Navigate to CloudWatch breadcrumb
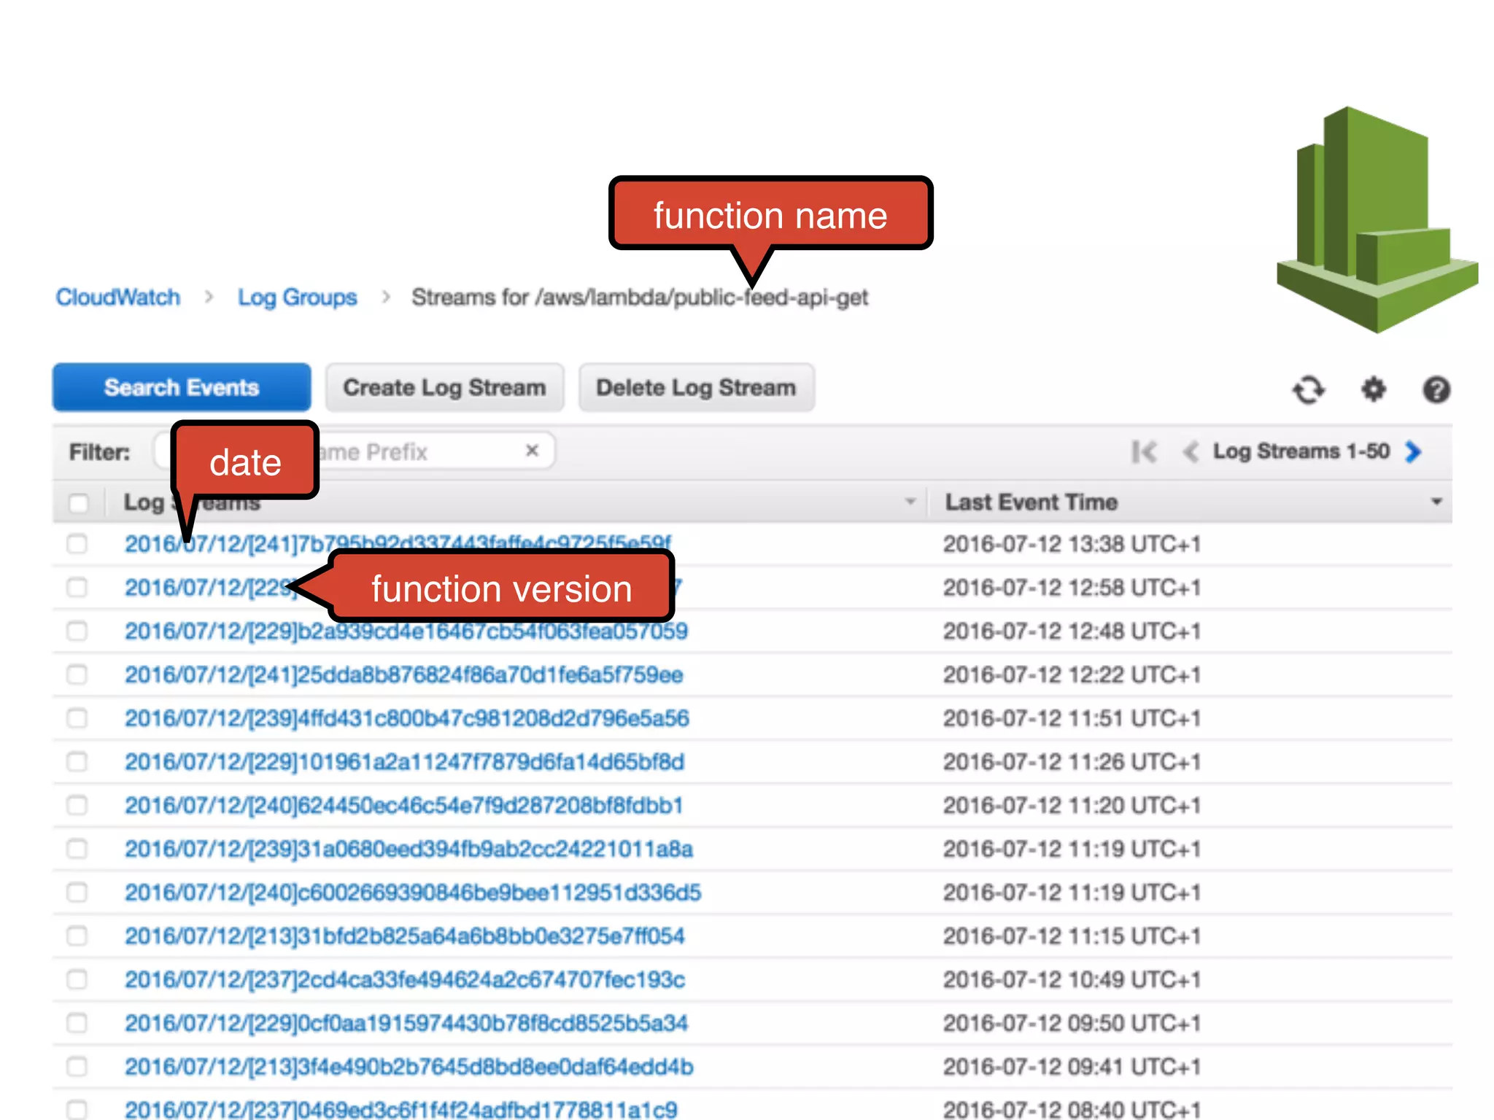 pyautogui.click(x=118, y=297)
